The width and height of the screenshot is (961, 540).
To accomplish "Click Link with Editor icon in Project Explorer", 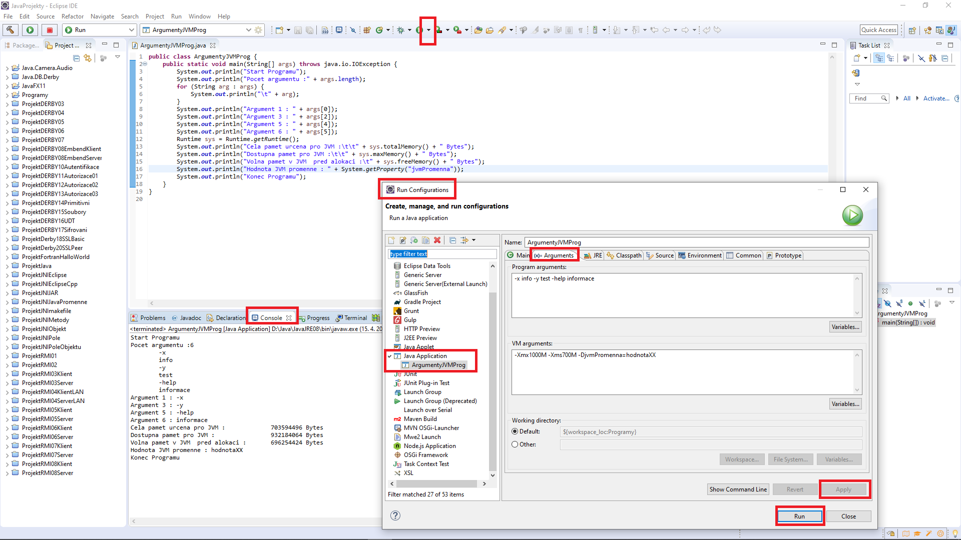I will [88, 58].
